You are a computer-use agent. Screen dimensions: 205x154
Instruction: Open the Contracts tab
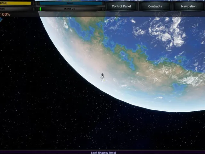[x=155, y=6]
